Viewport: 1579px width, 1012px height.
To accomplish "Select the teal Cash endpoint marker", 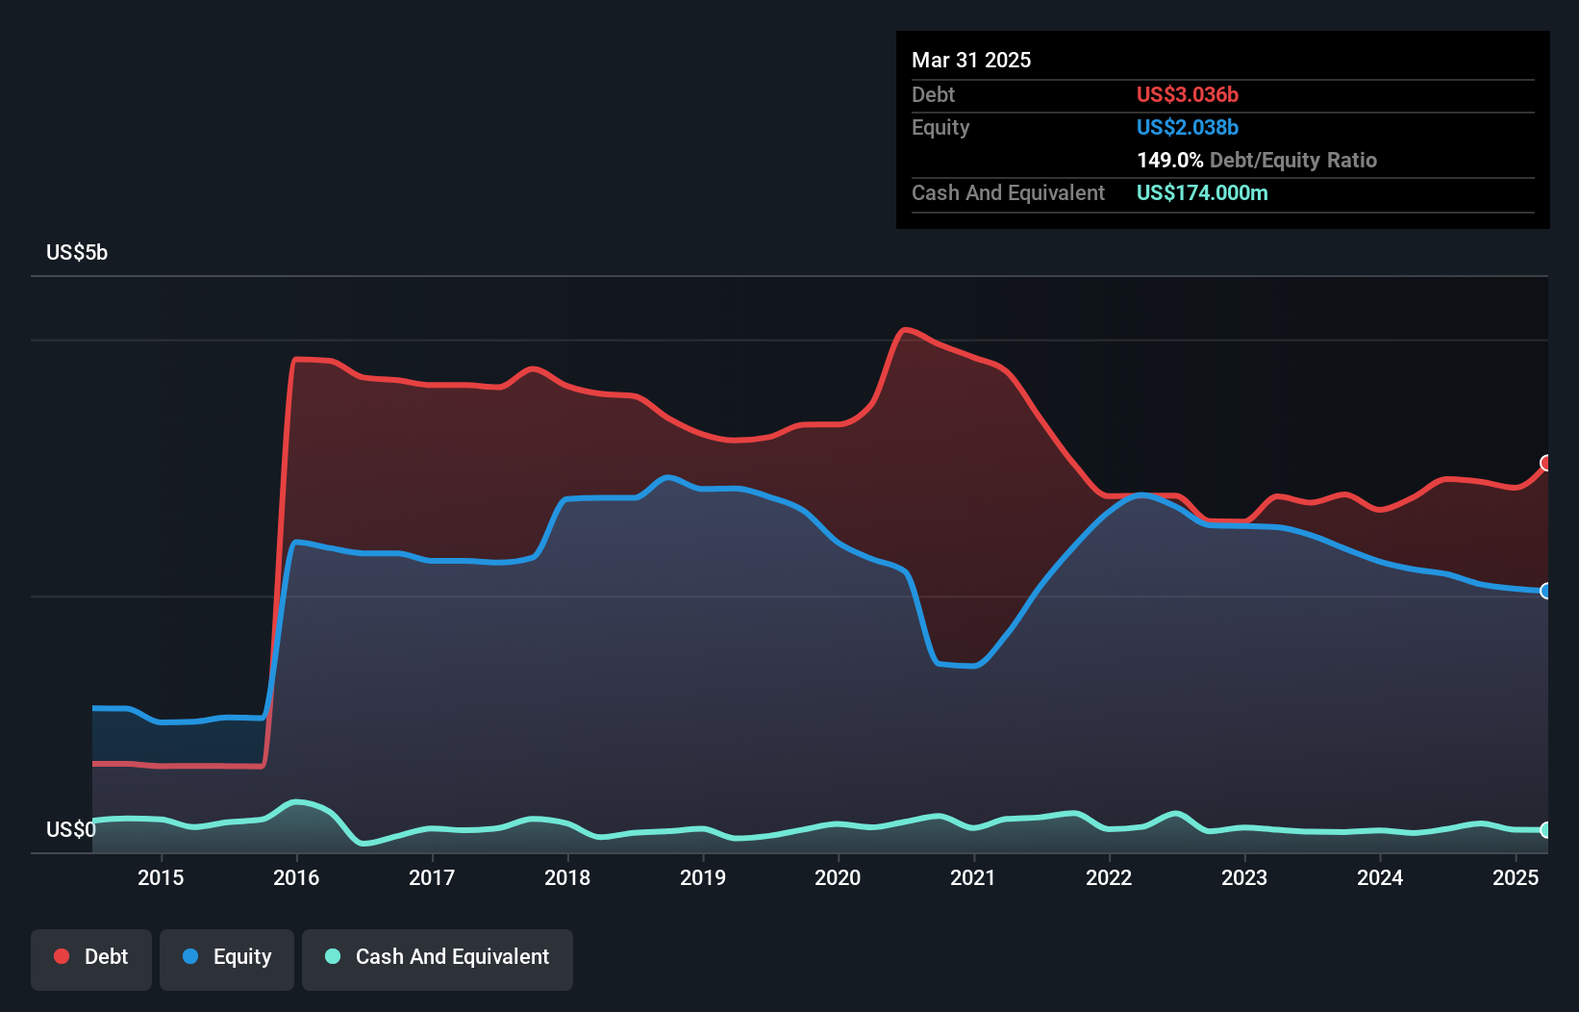I will pyautogui.click(x=1546, y=829).
